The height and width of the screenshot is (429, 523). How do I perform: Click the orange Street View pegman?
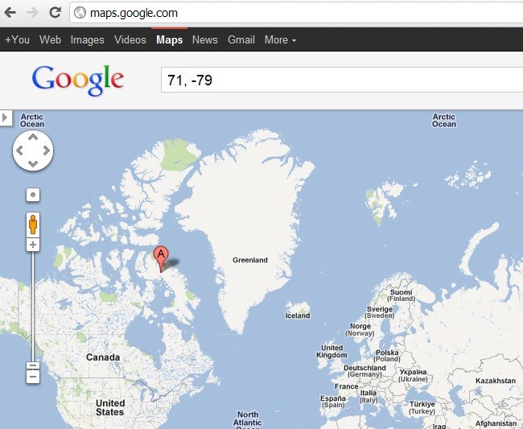click(x=33, y=225)
